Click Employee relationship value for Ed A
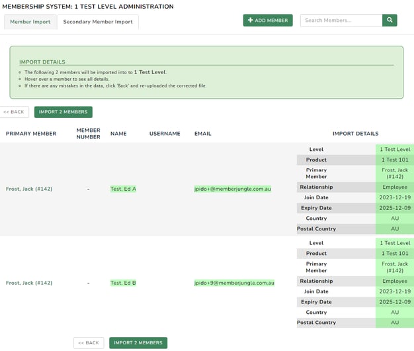Screen dimensions: 414x351 395,187
